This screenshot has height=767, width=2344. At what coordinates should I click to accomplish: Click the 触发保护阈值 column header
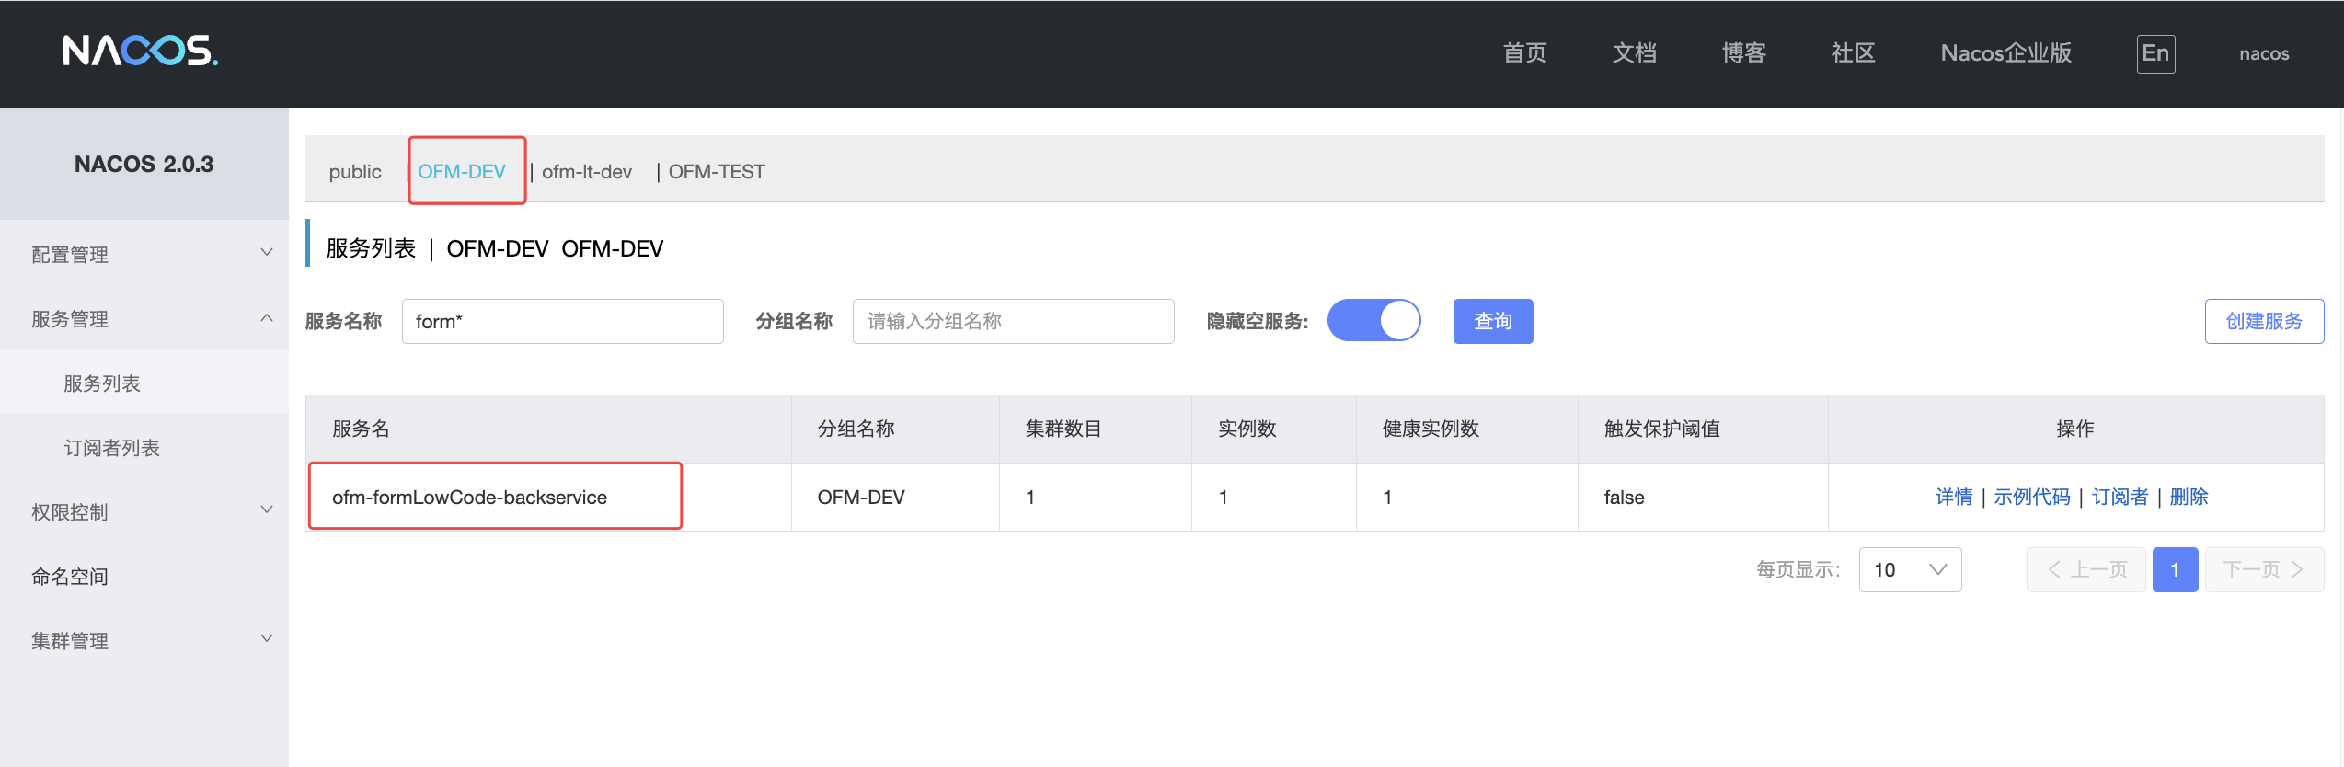click(x=1703, y=429)
